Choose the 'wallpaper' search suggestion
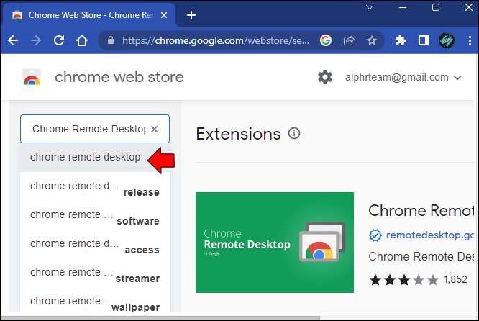The image size is (479, 321). 95,301
